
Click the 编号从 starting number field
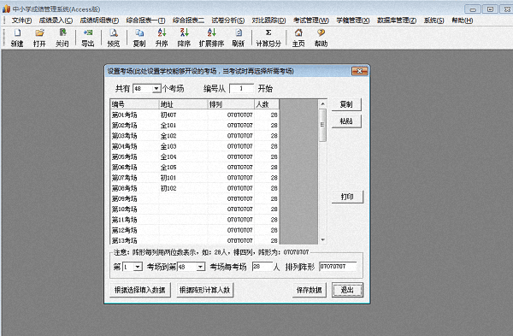coord(241,88)
